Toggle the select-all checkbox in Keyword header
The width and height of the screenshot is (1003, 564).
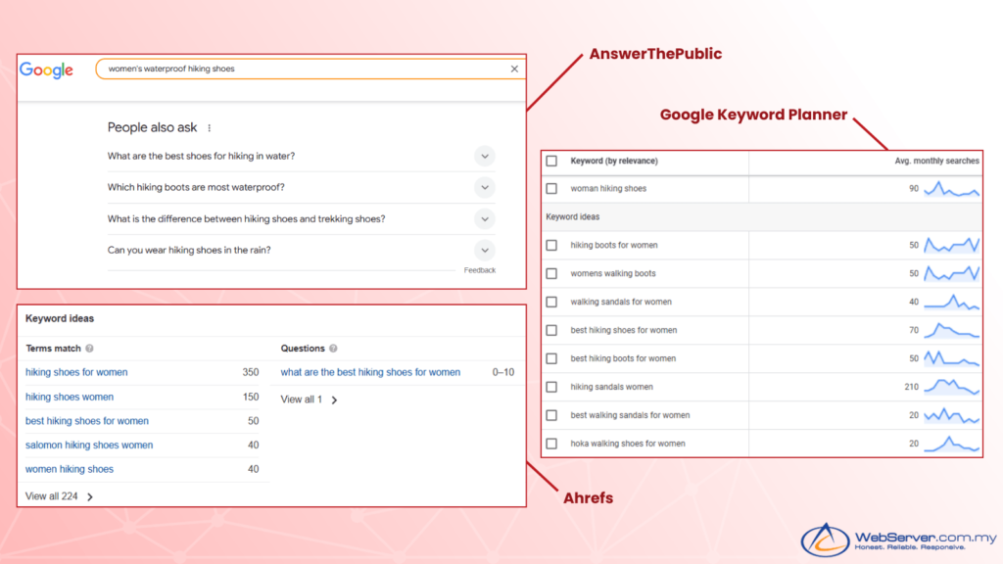pos(551,162)
